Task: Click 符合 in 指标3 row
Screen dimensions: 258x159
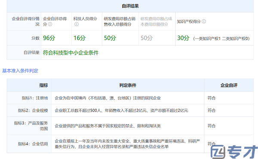Action: click(x=212, y=126)
